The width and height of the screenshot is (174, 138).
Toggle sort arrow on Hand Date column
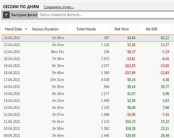pos(26,29)
